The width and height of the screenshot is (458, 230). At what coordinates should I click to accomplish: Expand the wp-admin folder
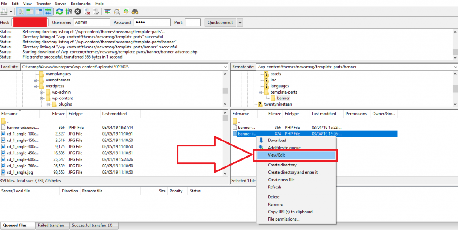[42, 92]
